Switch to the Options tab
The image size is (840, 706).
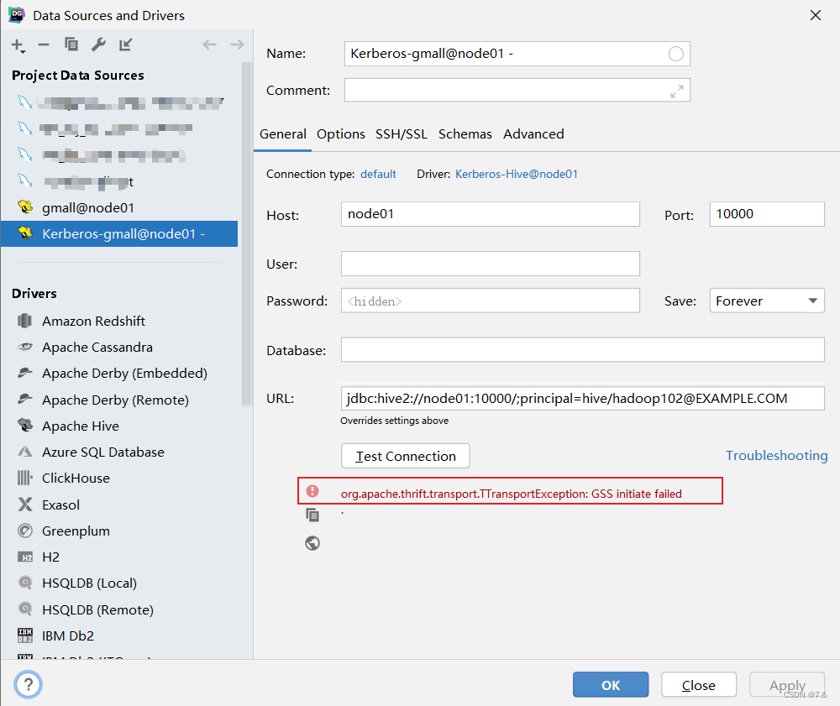[x=341, y=133]
